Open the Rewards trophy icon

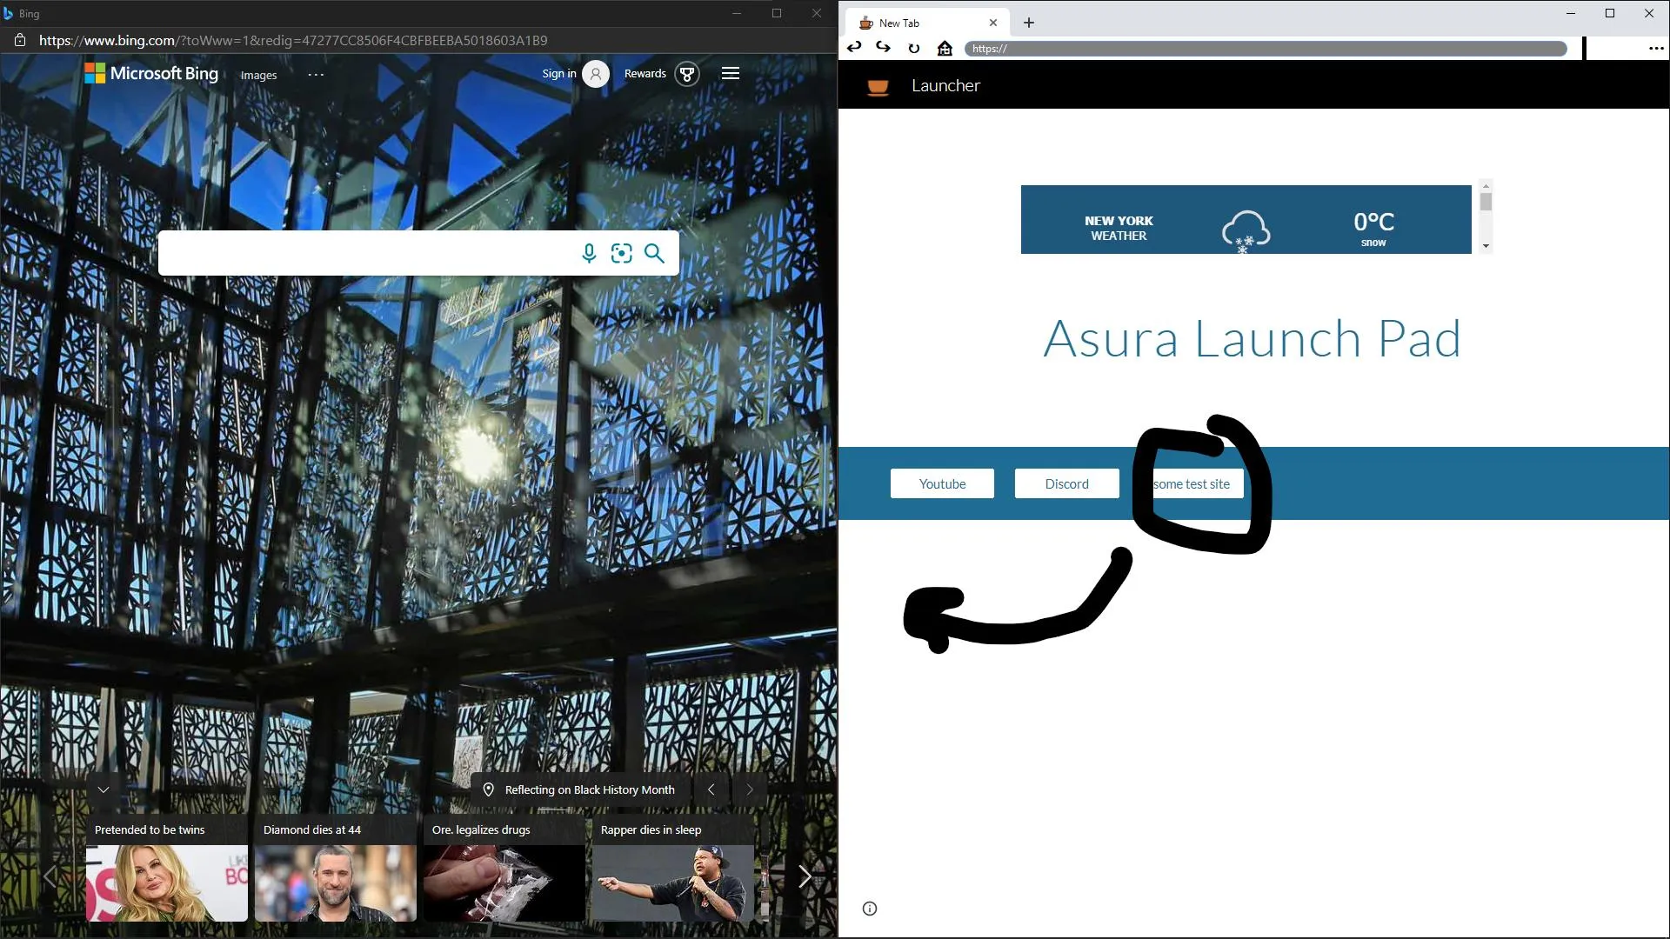pos(687,74)
